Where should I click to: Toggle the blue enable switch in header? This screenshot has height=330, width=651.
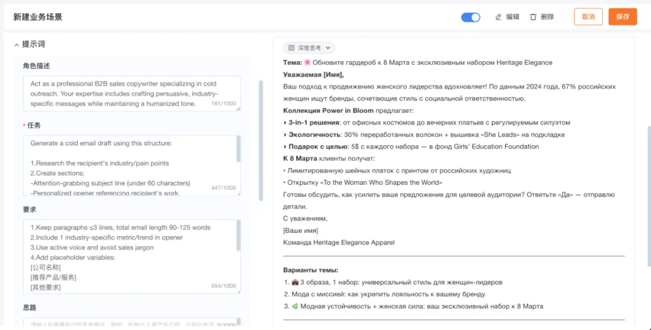pos(470,17)
